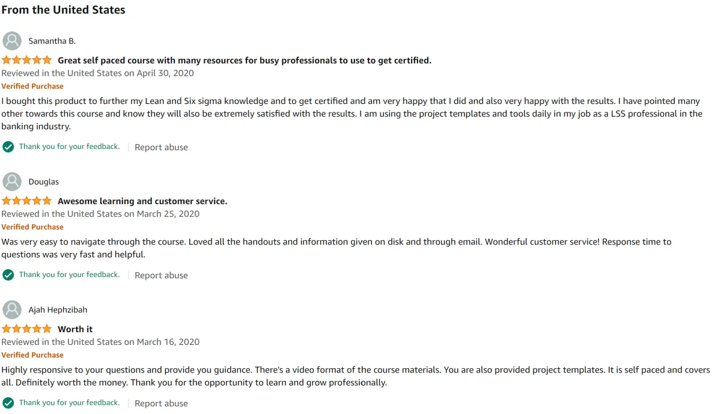Click Verified Purchase on Samantha's review
Screen dimensions: 721x414
(x=32, y=86)
